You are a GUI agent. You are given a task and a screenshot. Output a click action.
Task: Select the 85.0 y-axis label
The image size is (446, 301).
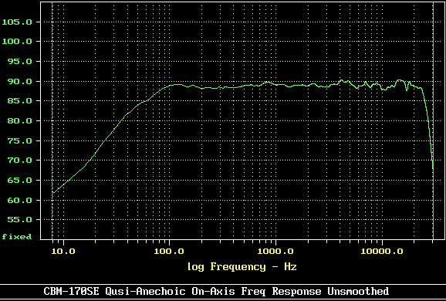click(19, 101)
